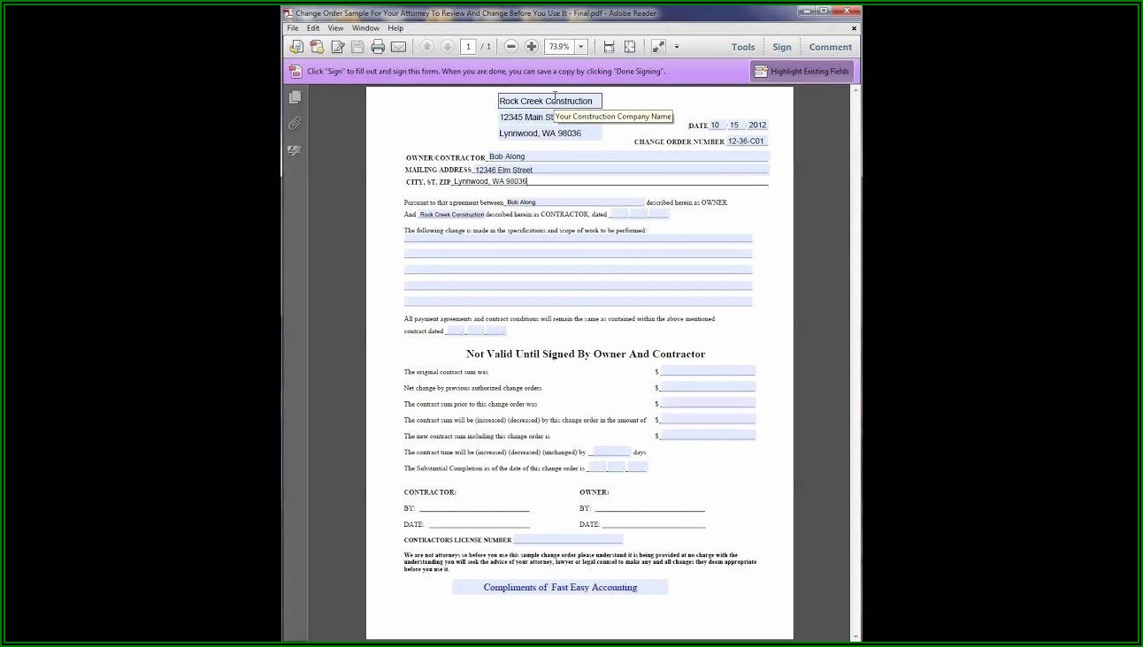Open the File menu
Viewport: 1143px width, 647px height.
coord(293,28)
